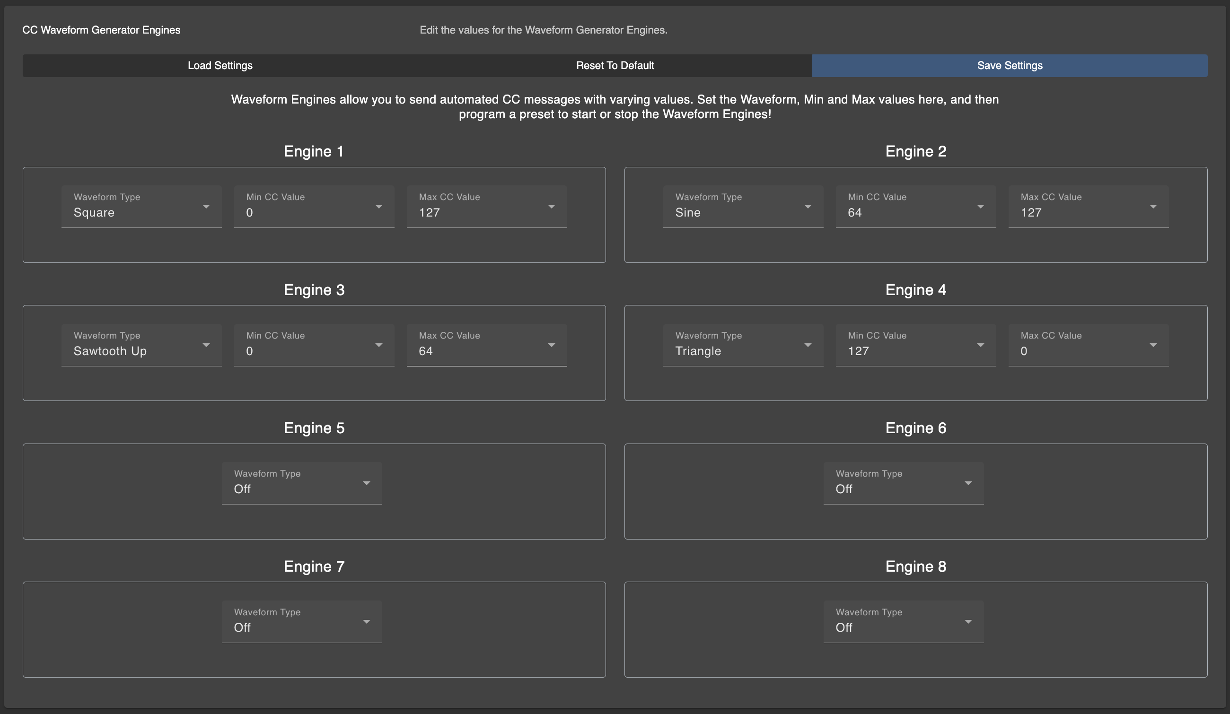Image resolution: width=1230 pixels, height=714 pixels.
Task: Open the Engine 2 Sine waveform dropdown
Action: point(743,207)
